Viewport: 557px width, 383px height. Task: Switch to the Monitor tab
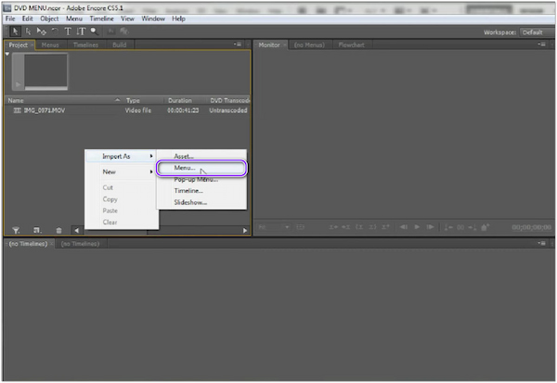click(269, 45)
